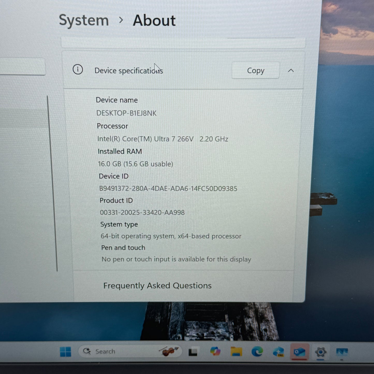The width and height of the screenshot is (374, 374).
Task: Click the highlighted Settings gear on the taskbar
Action: 321,352
